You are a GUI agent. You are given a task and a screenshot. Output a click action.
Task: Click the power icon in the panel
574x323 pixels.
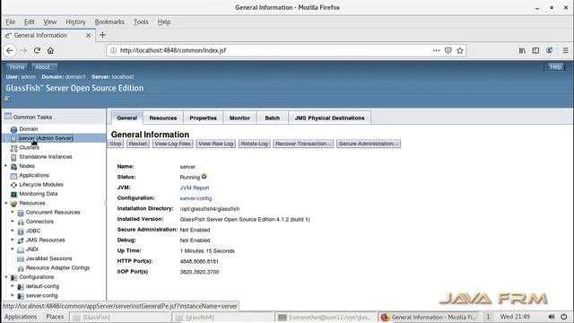point(564,317)
